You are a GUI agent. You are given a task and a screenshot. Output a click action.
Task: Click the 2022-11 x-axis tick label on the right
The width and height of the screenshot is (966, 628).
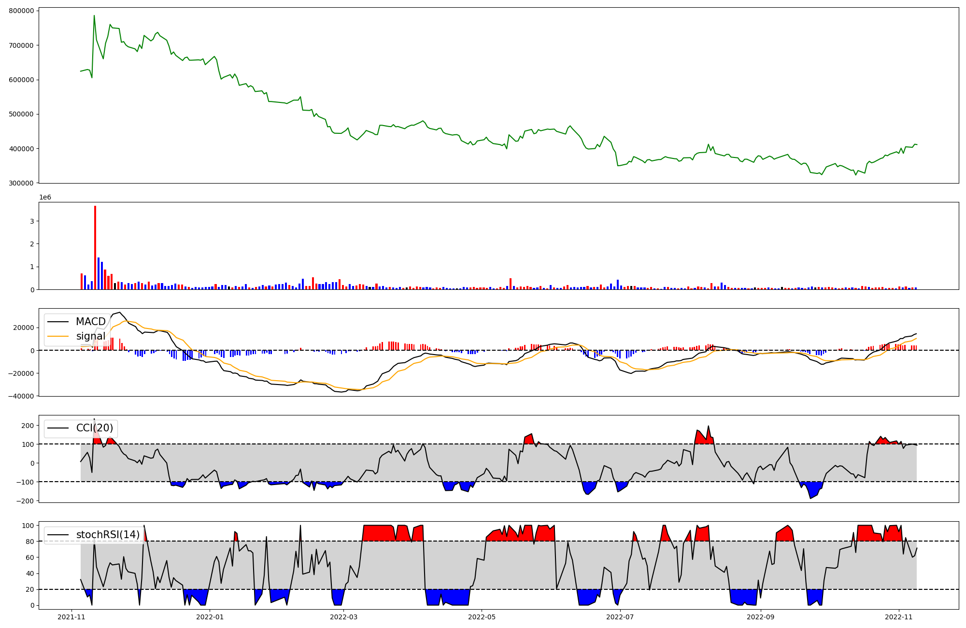tap(899, 617)
